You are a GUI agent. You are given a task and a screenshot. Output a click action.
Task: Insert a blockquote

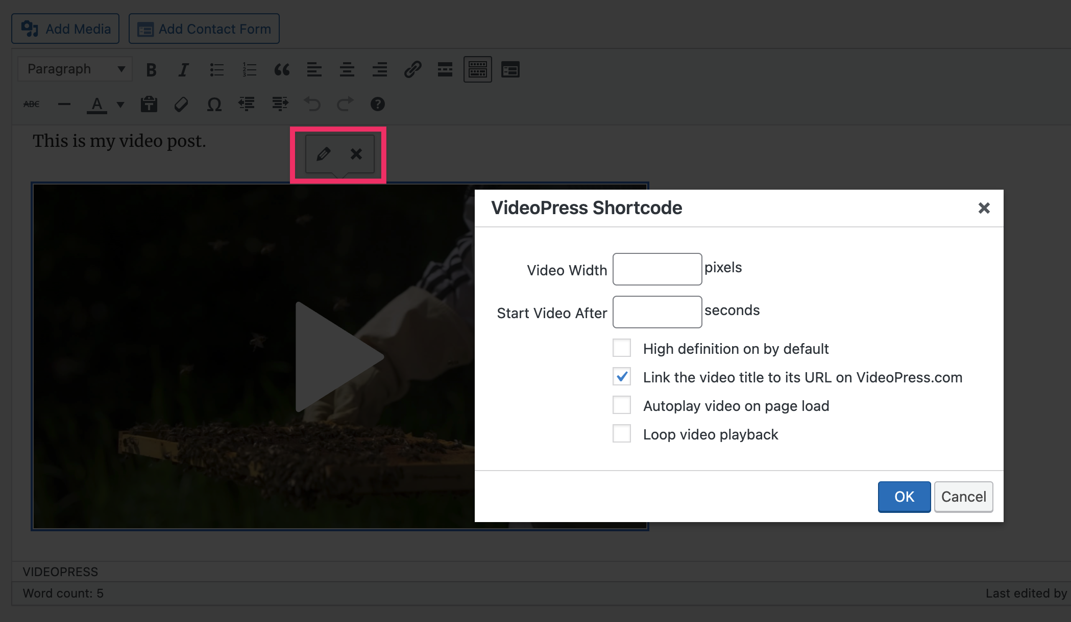click(282, 70)
